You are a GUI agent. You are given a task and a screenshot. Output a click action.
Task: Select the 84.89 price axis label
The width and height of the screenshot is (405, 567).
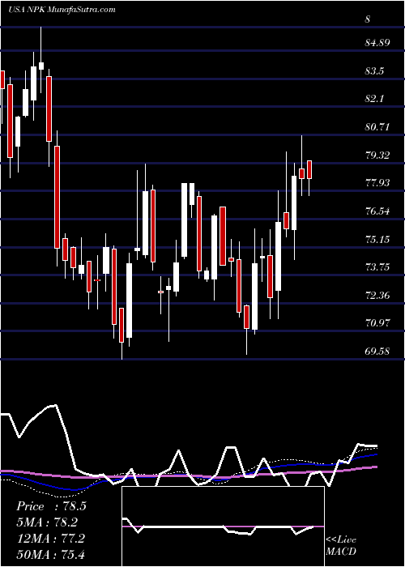[377, 43]
